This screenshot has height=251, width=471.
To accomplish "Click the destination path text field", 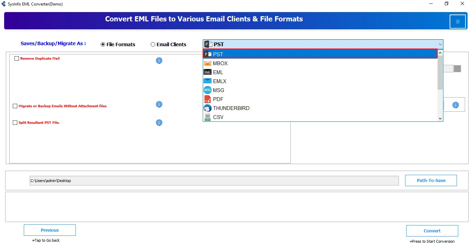I will (214, 181).
